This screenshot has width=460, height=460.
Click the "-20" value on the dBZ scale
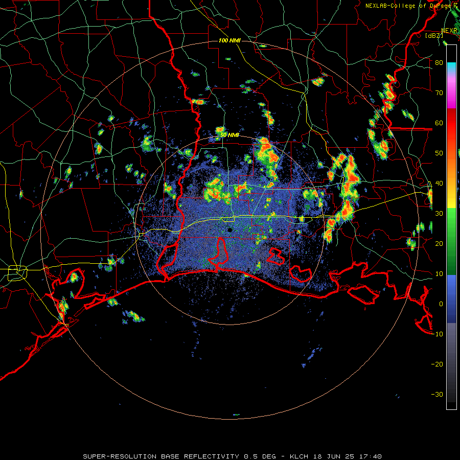click(x=437, y=364)
